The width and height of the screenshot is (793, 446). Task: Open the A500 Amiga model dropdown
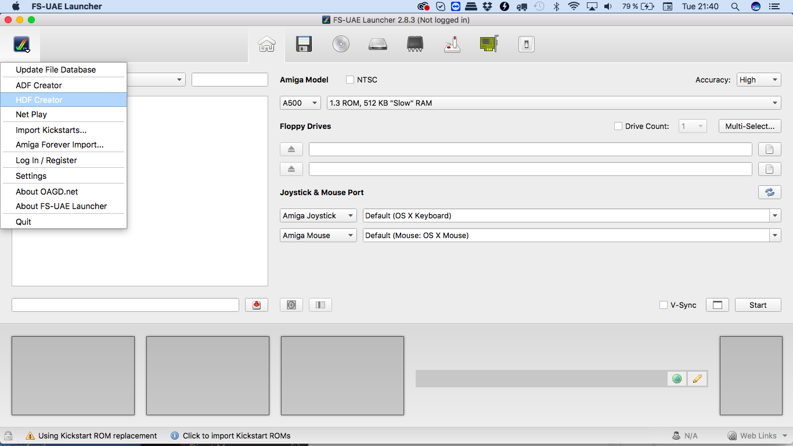300,103
